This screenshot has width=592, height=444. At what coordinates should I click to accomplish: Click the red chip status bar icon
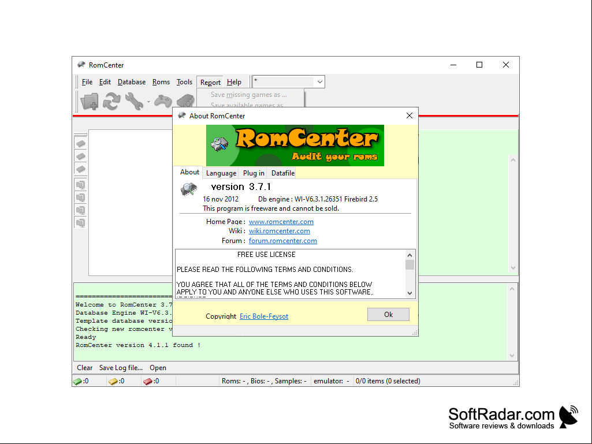(148, 381)
